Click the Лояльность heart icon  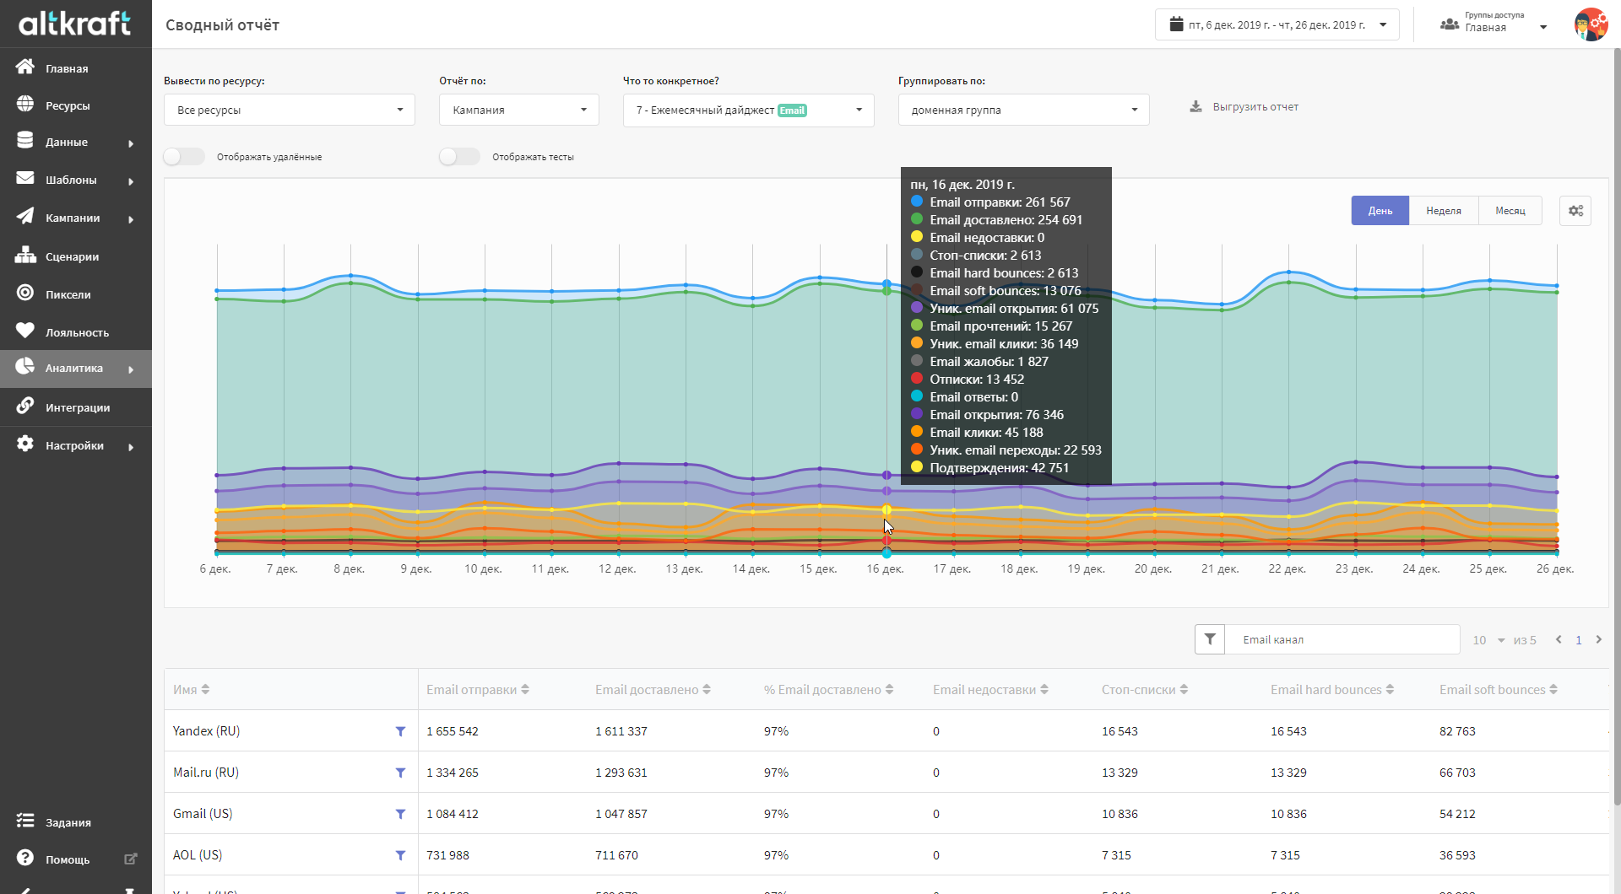pos(25,331)
